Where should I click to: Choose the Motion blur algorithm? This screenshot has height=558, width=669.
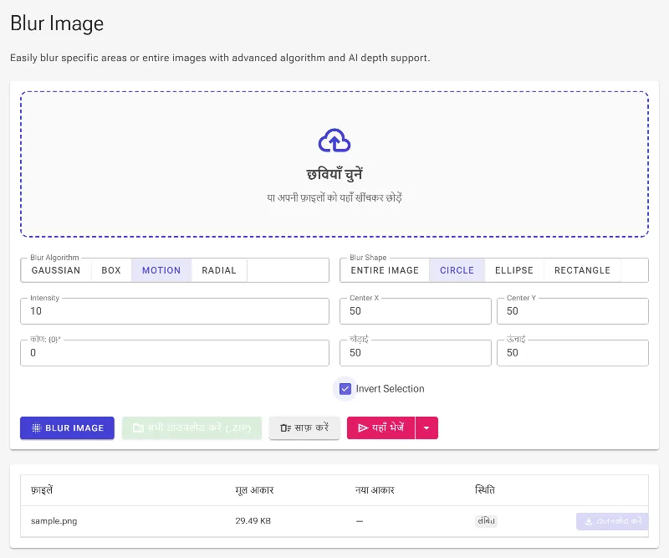pos(161,270)
